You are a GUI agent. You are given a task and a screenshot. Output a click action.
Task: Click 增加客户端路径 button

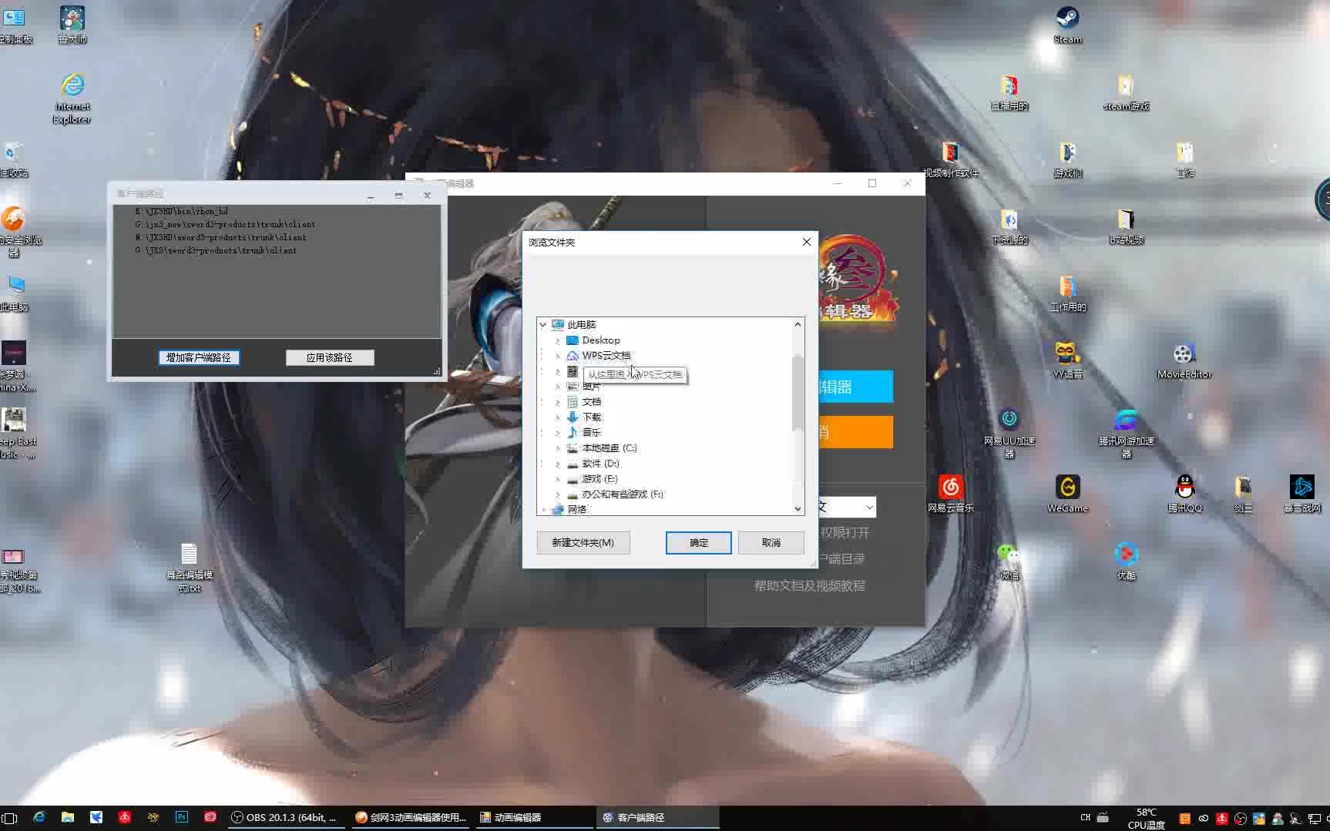point(199,357)
